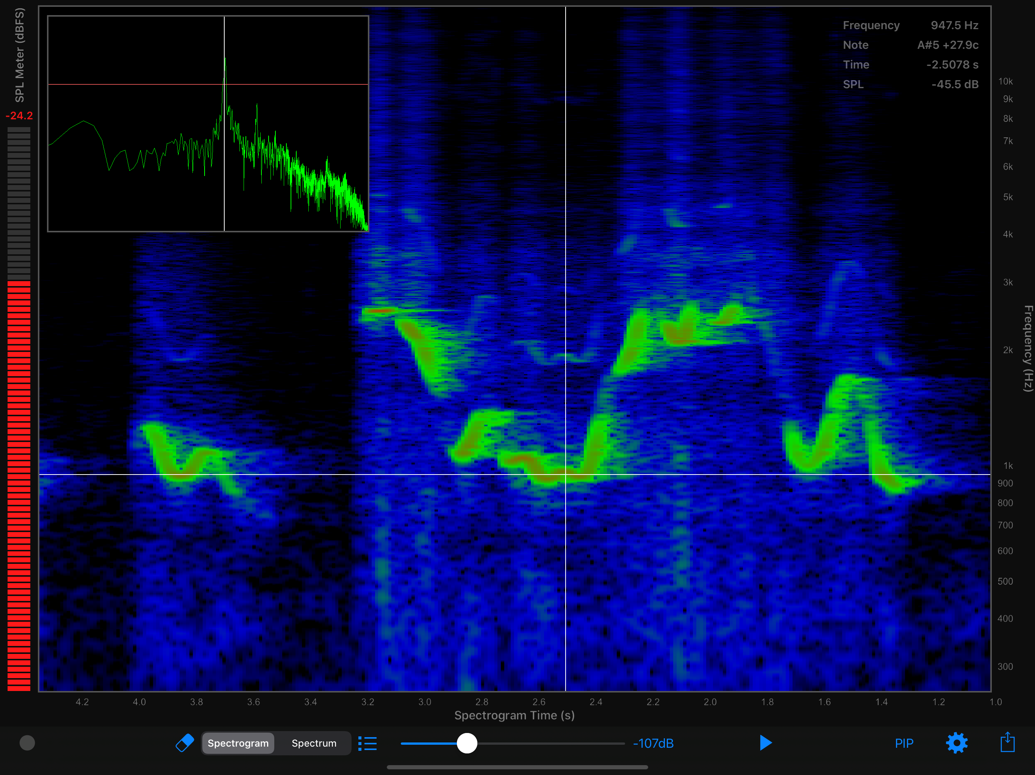Click the 1k label on frequency axis
This screenshot has width=1035, height=775.
pos(1008,465)
